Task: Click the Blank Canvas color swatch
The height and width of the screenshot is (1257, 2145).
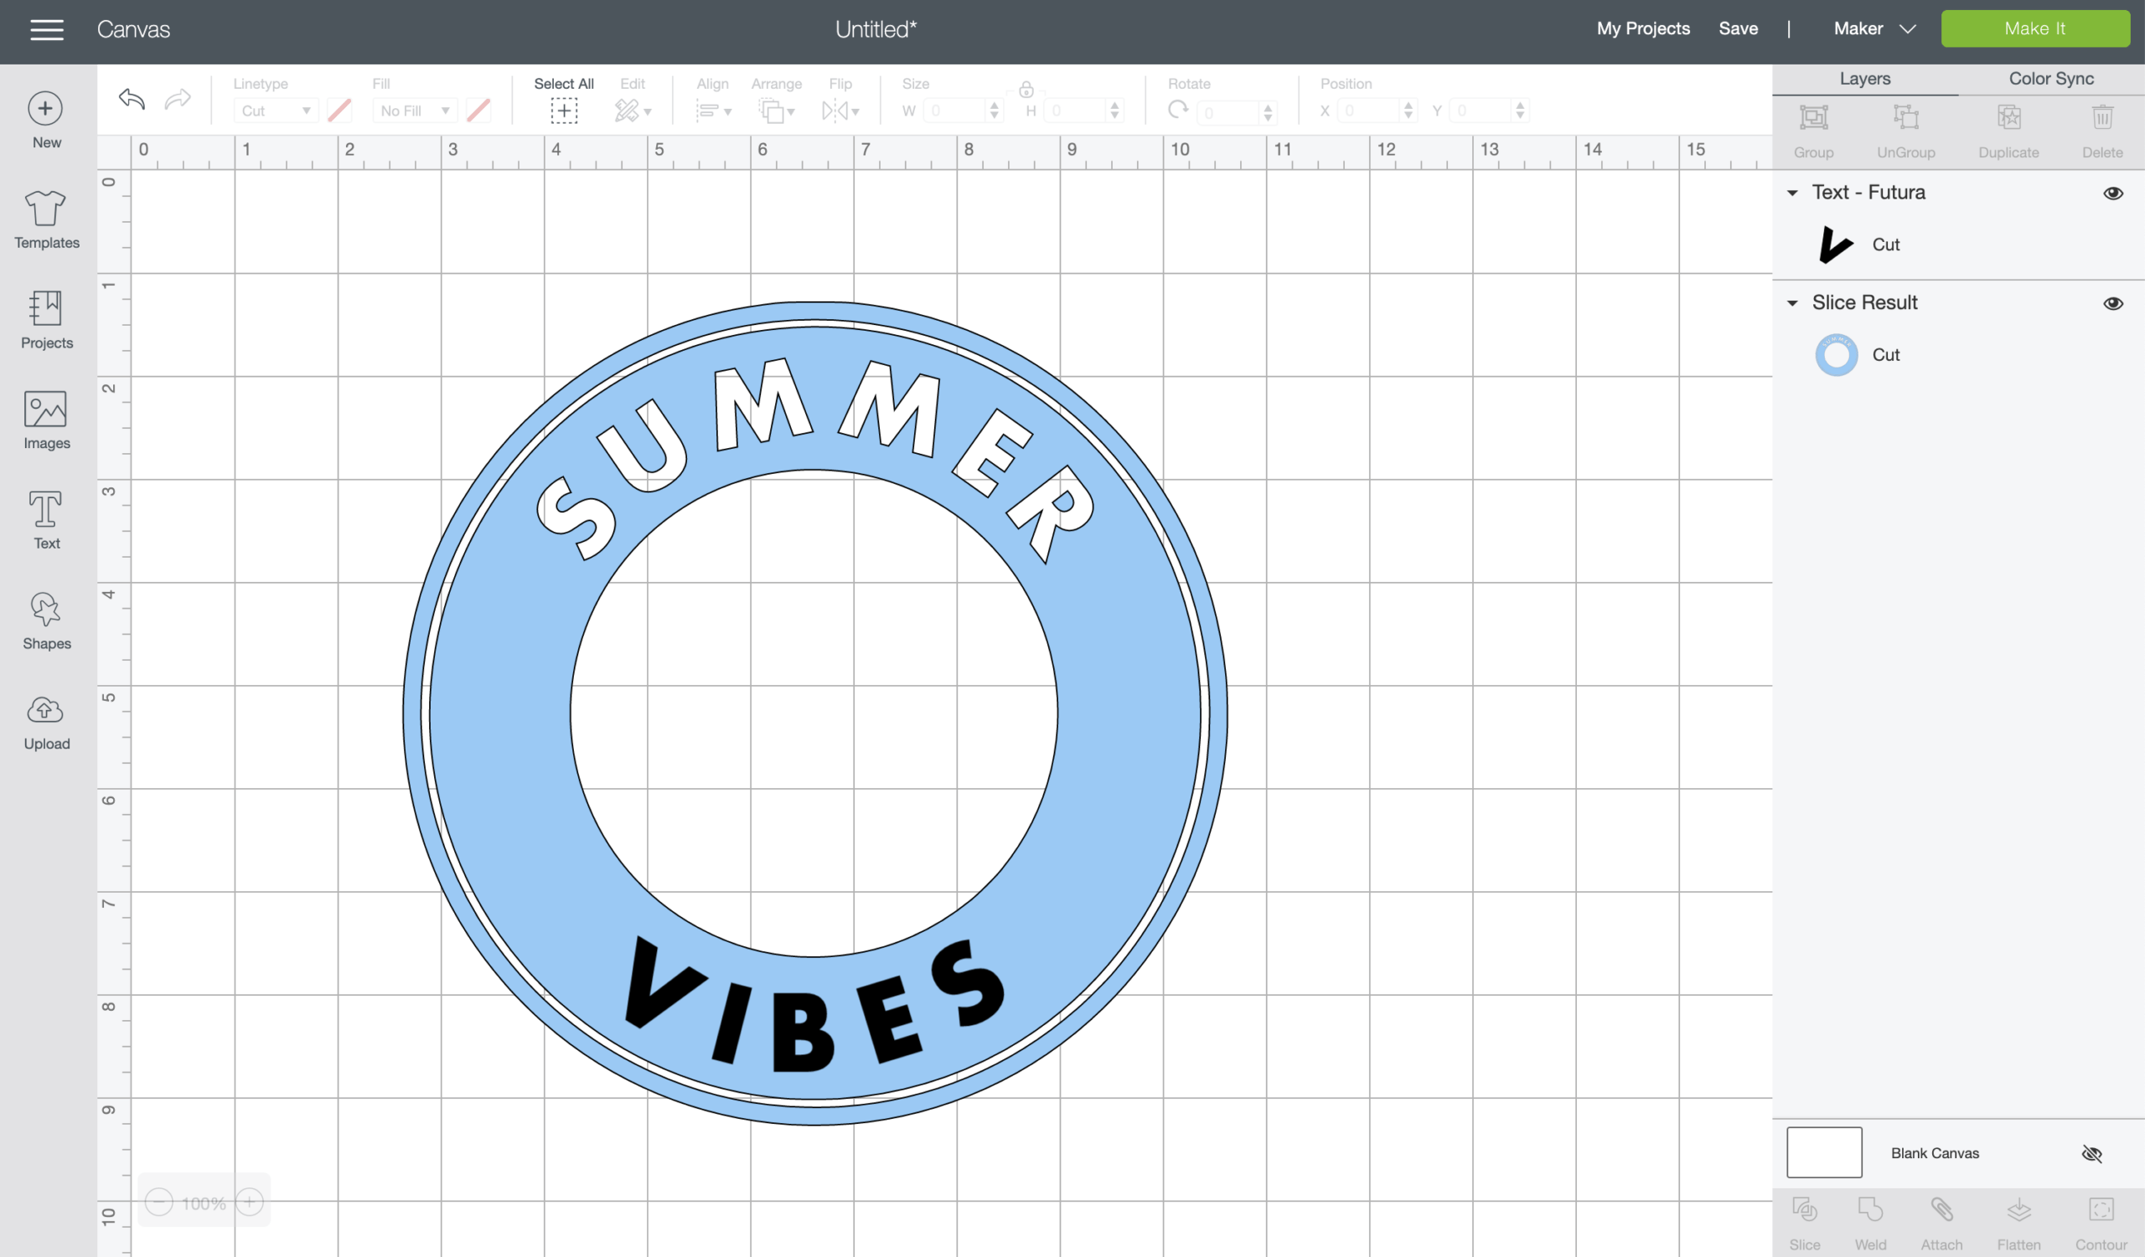Action: tap(1823, 1152)
